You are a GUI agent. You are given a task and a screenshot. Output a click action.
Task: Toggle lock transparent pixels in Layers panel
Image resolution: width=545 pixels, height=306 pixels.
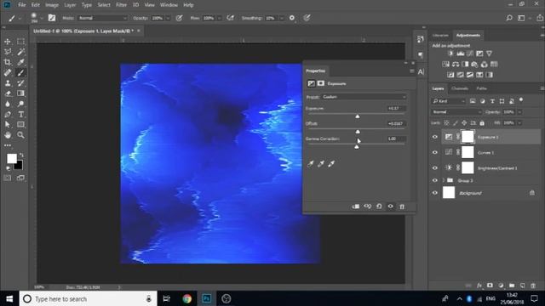coord(446,122)
